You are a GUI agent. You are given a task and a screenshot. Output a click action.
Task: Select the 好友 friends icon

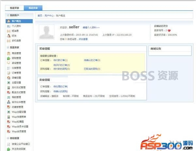tap(8, 36)
